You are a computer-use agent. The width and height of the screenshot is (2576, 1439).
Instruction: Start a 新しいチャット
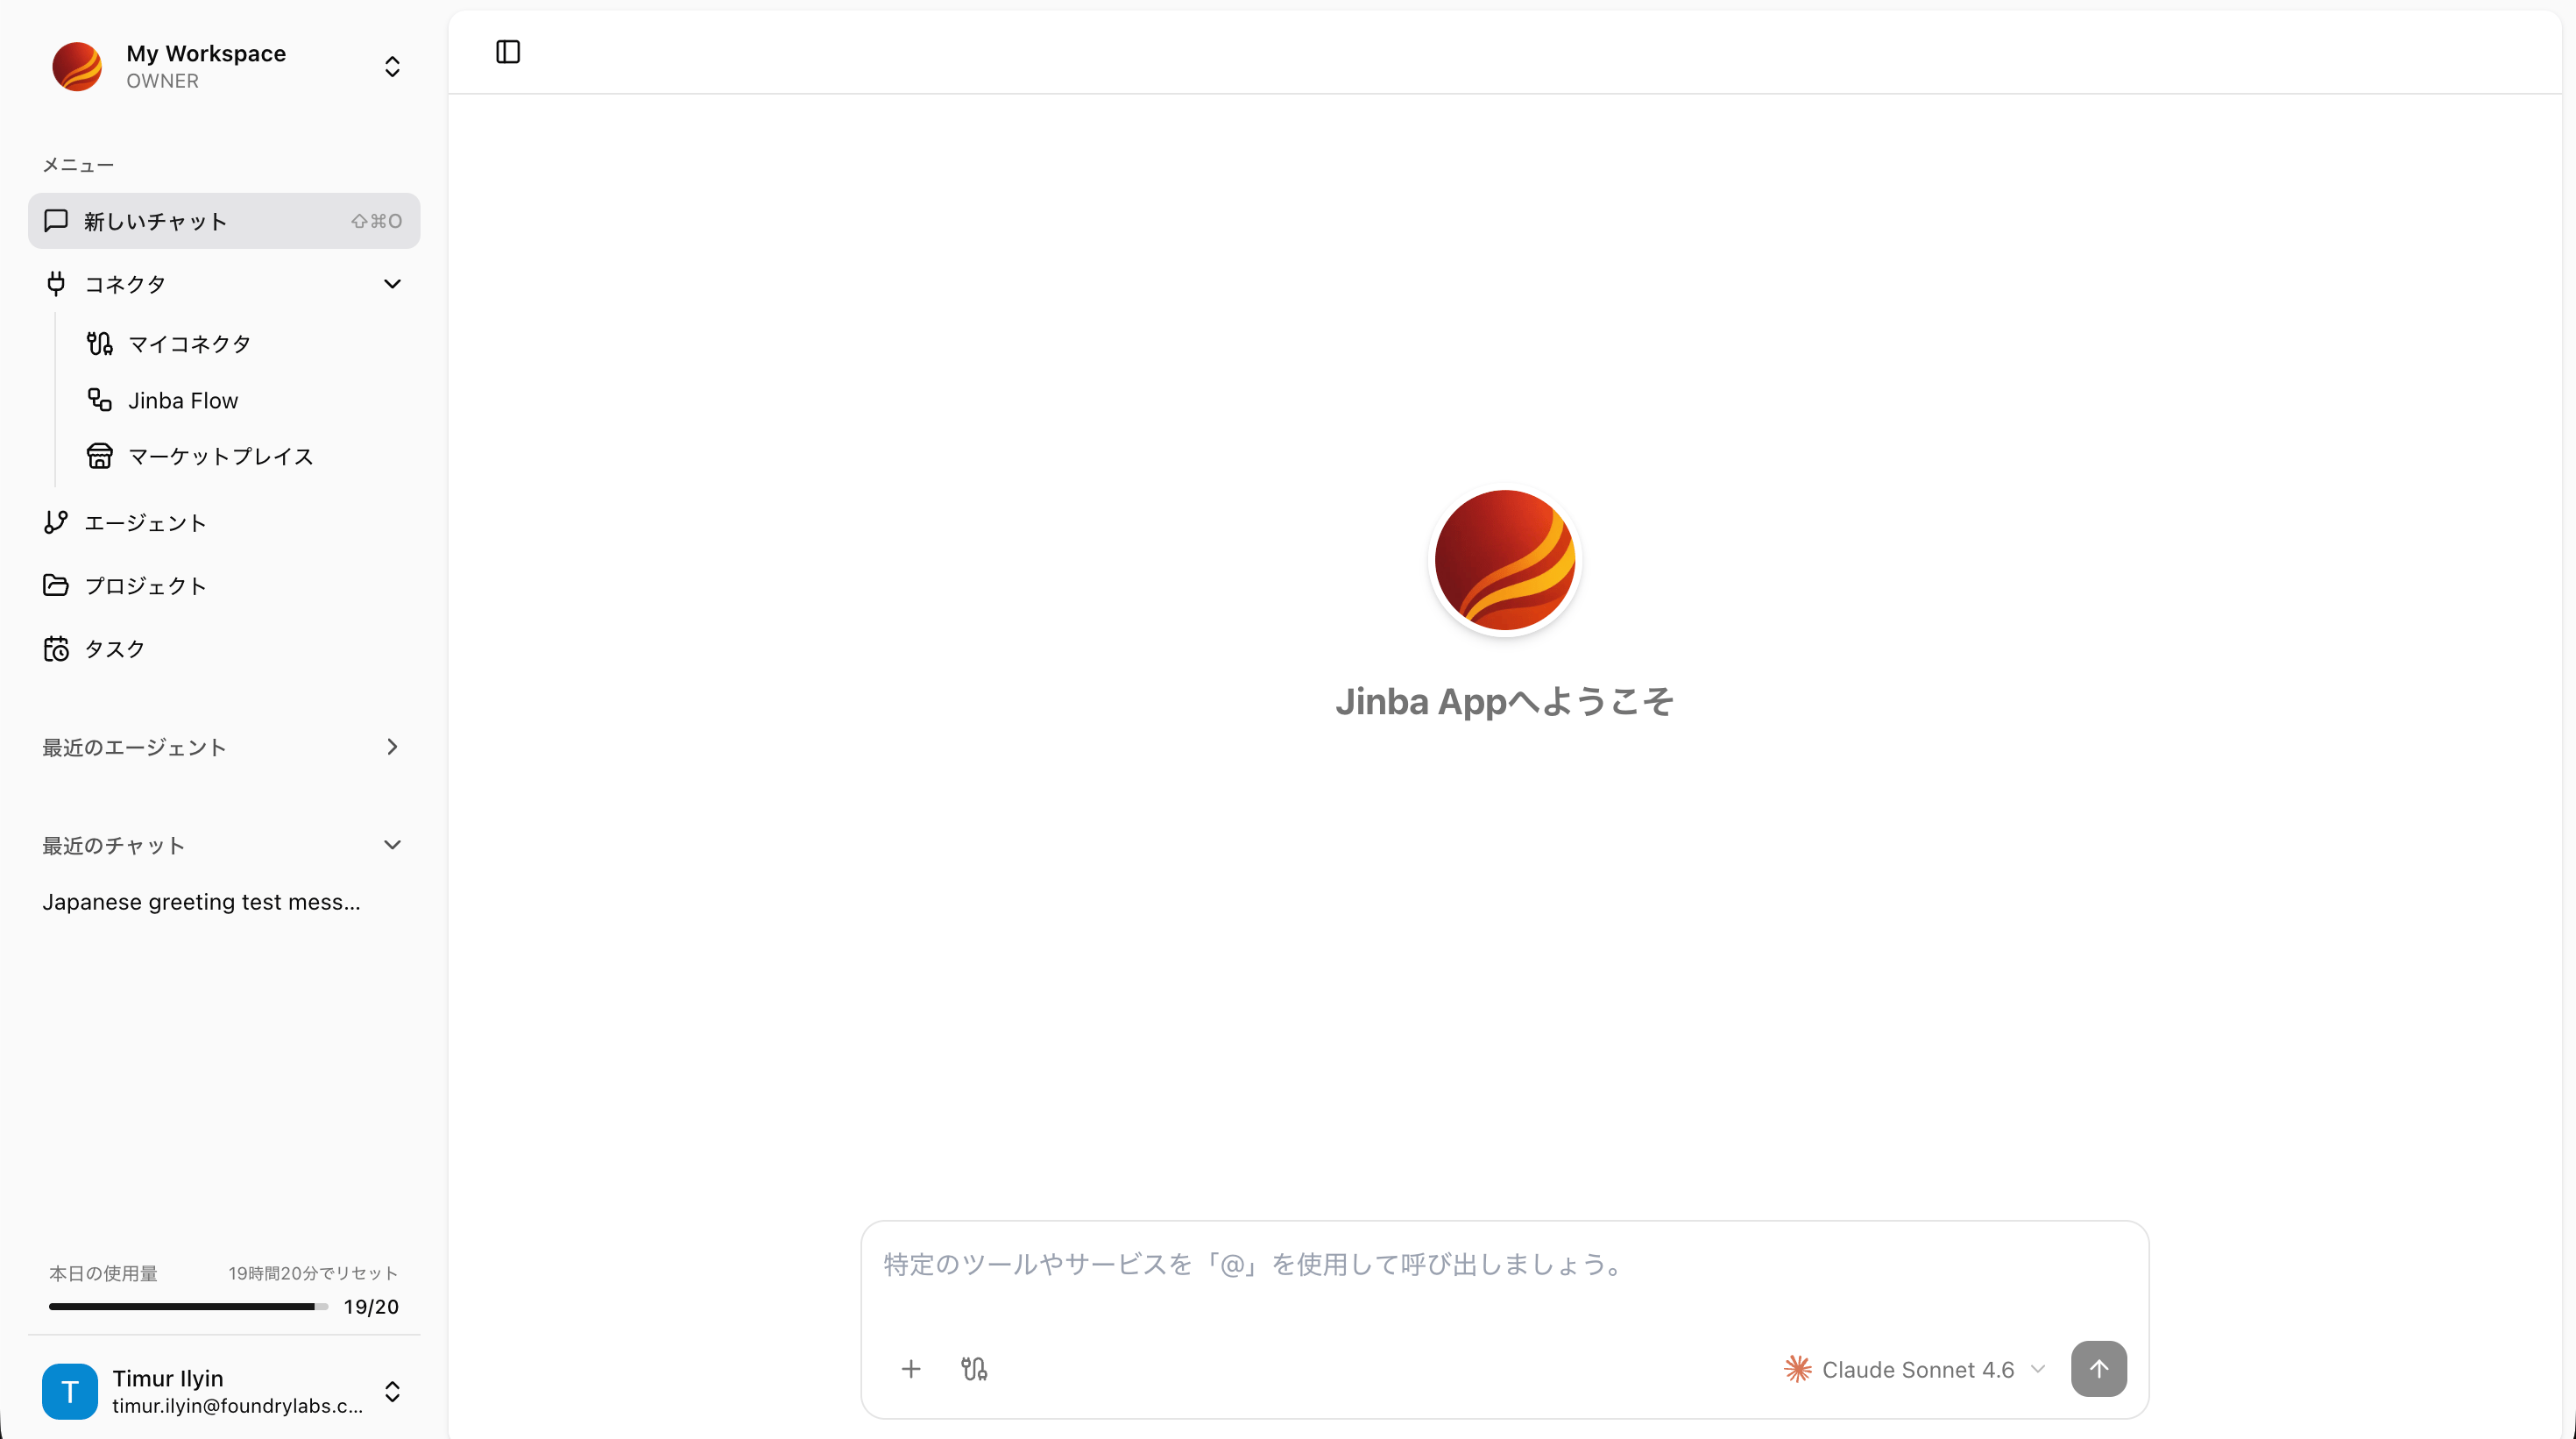pos(224,221)
